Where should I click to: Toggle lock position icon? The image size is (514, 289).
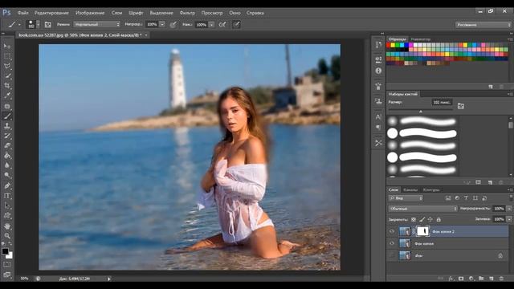pyautogui.click(x=430, y=219)
